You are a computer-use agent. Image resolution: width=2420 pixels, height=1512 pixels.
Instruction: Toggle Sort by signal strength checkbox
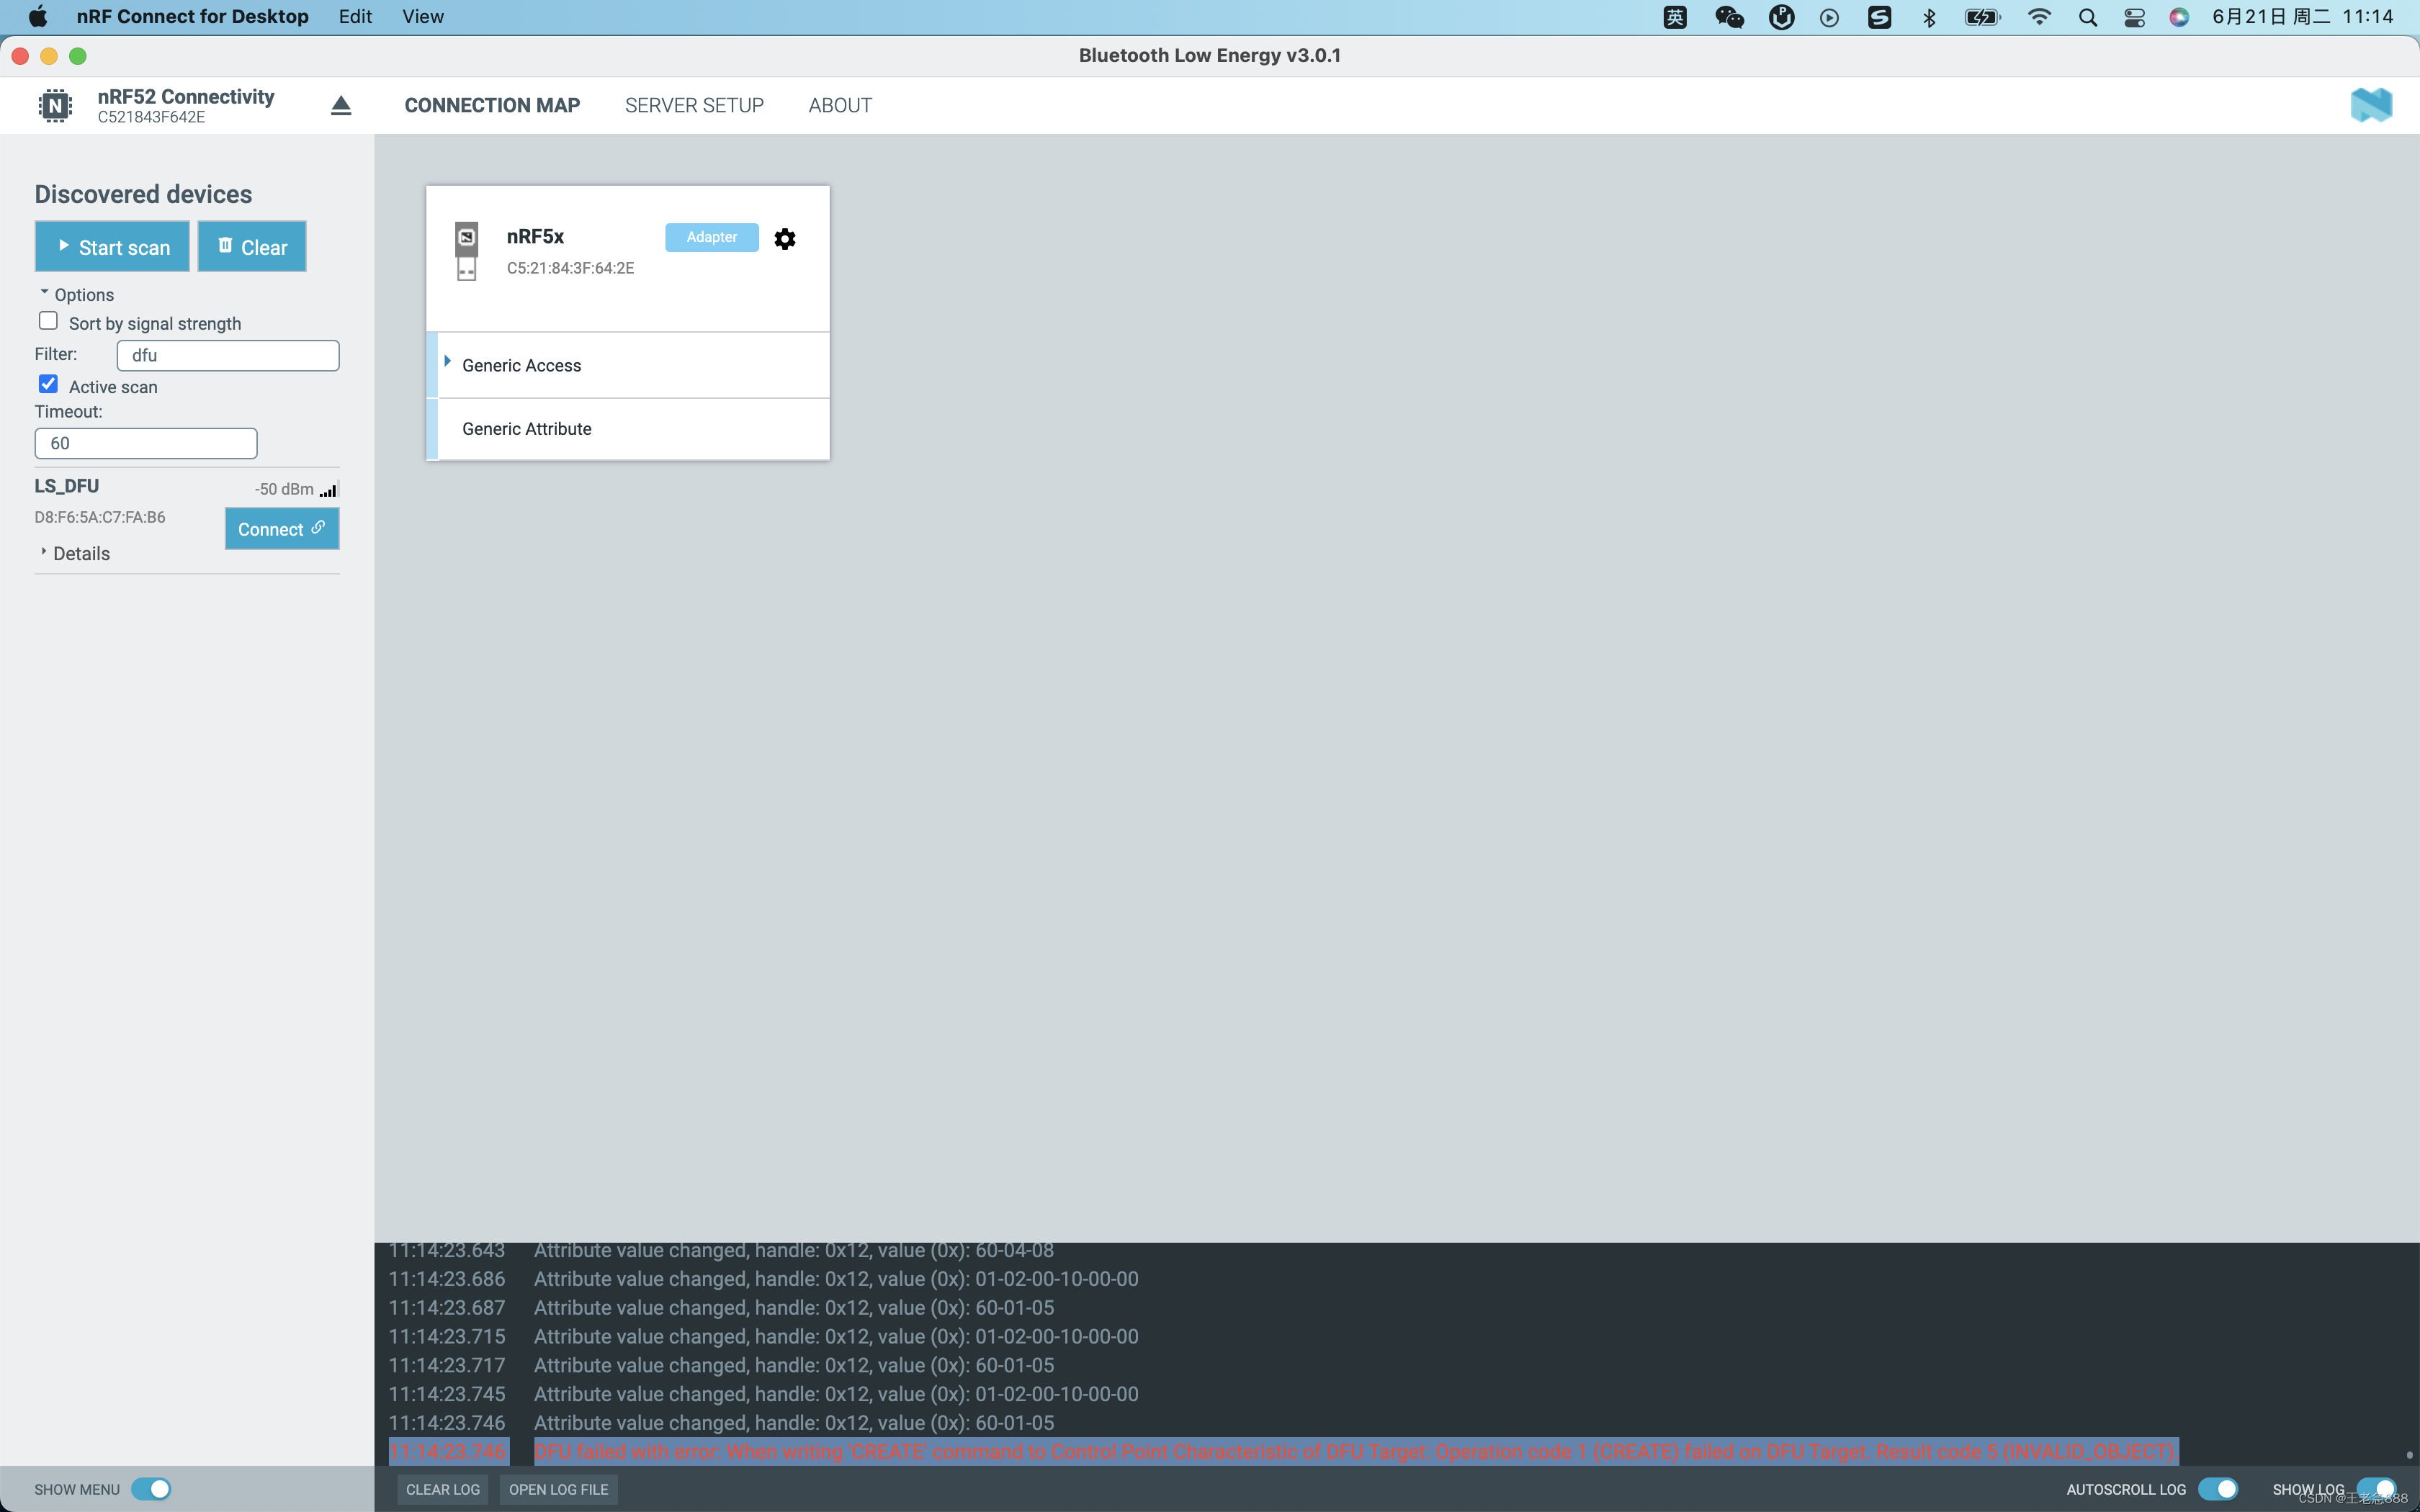click(48, 321)
